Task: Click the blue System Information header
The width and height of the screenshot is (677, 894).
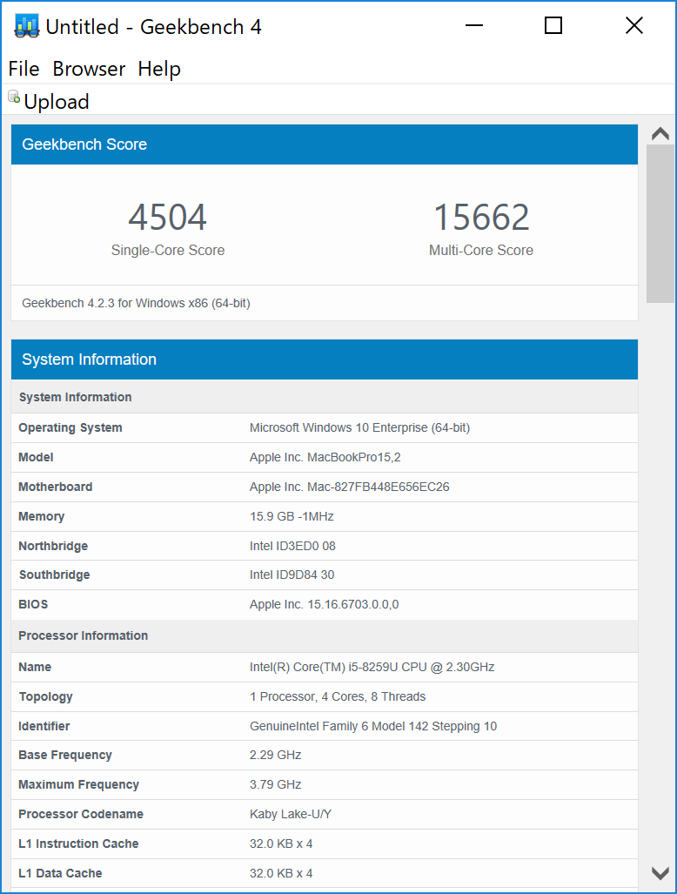Action: (x=325, y=360)
